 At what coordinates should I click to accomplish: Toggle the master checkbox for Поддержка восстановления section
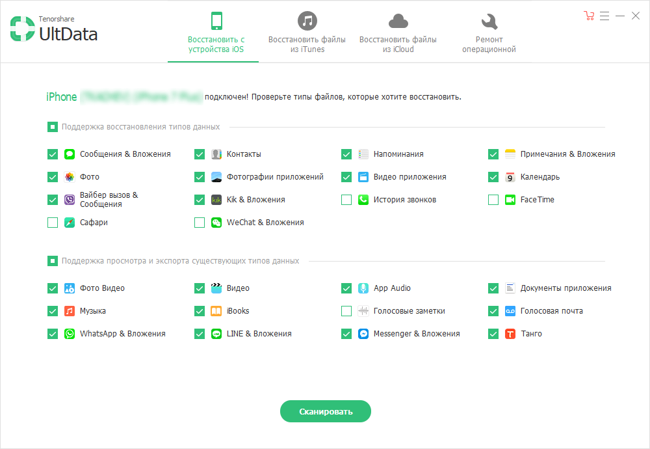point(52,127)
